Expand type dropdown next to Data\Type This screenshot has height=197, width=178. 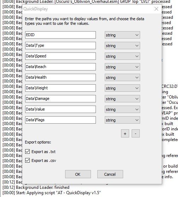122,45
